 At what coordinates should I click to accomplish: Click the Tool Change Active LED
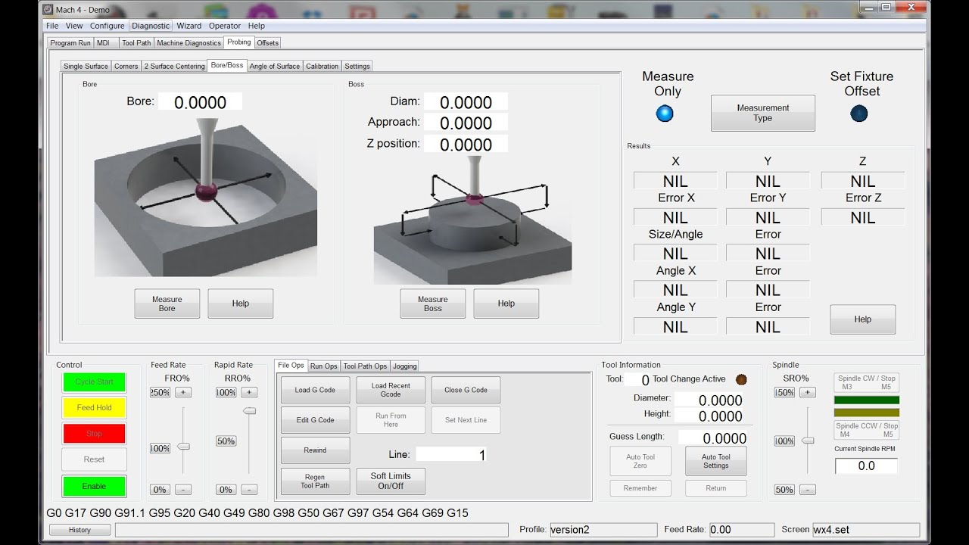tap(741, 379)
